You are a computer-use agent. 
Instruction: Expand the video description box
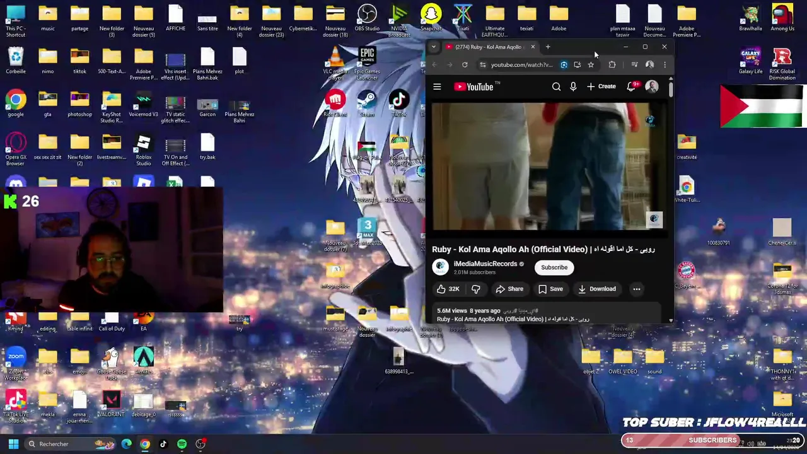point(547,315)
